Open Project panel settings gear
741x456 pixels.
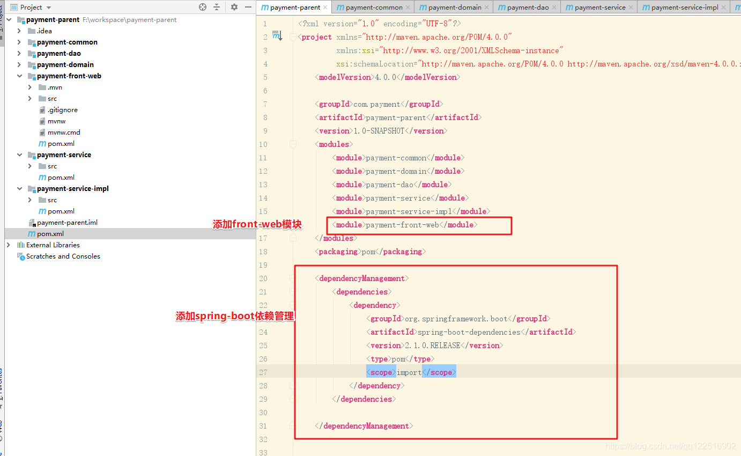click(234, 7)
